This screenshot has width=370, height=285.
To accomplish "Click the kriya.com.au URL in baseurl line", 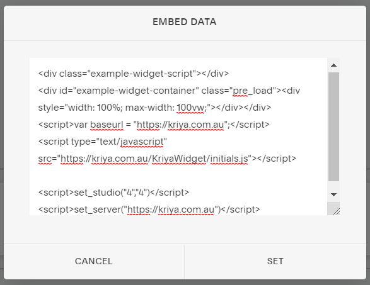I will click(195, 125).
